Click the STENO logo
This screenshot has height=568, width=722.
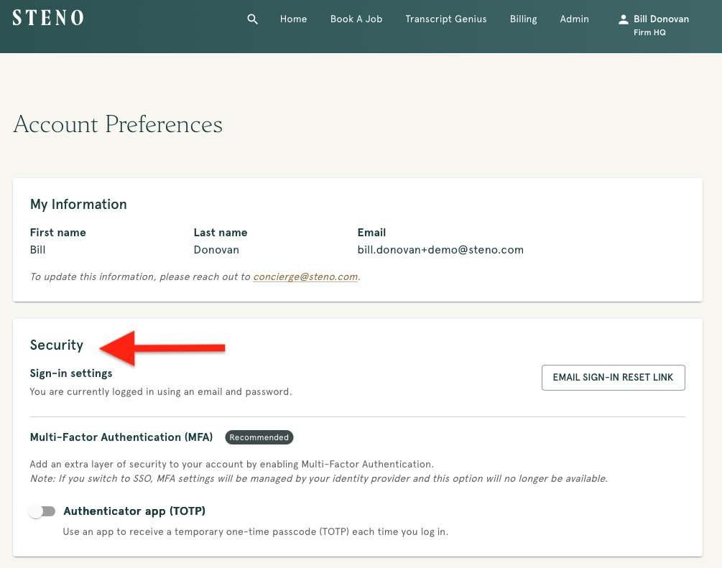coord(47,18)
